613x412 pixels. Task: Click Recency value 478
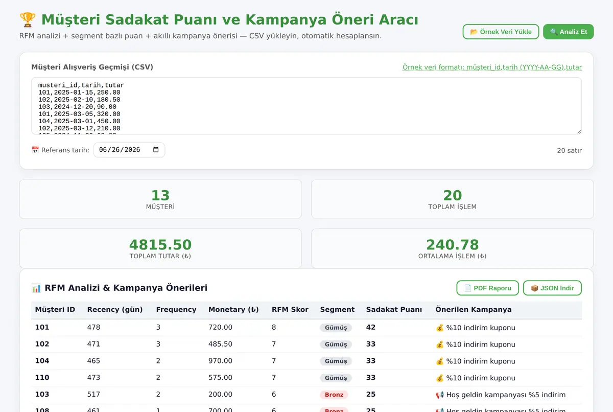pos(93,327)
